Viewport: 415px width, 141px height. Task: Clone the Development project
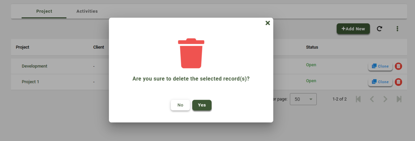(380, 66)
